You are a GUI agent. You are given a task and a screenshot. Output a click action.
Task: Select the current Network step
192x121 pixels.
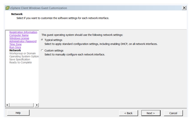click(x=15, y=50)
